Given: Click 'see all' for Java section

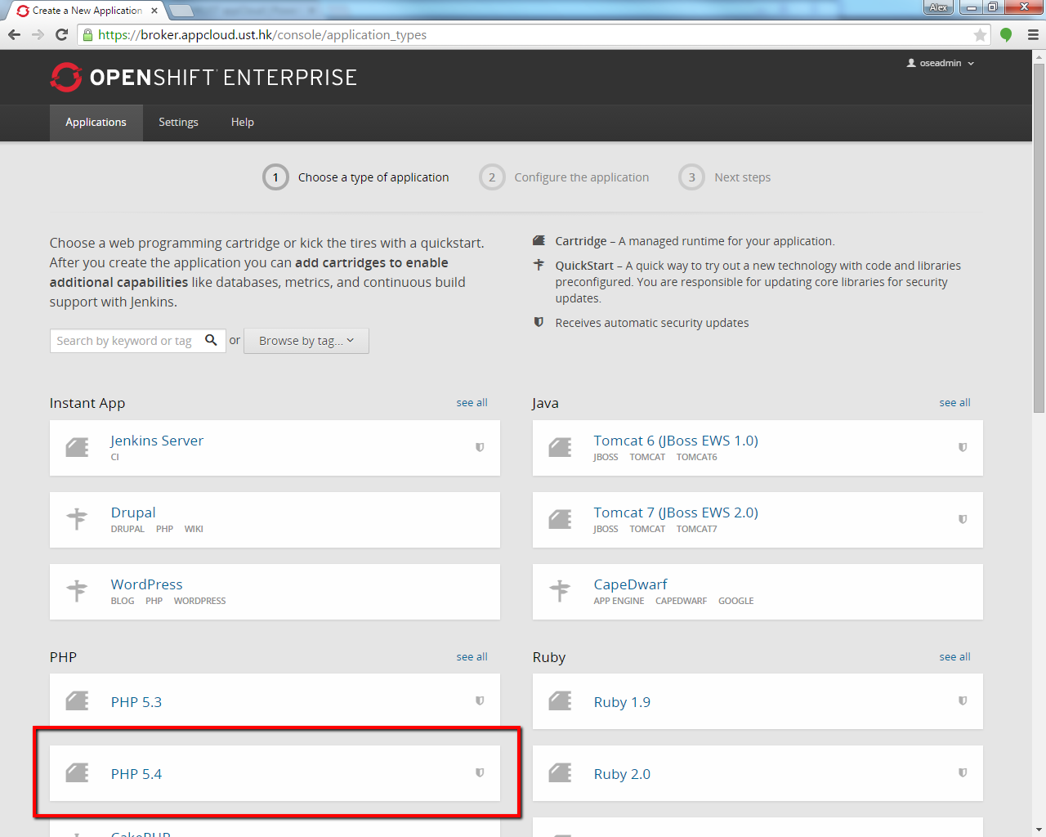Looking at the screenshot, I should (954, 403).
